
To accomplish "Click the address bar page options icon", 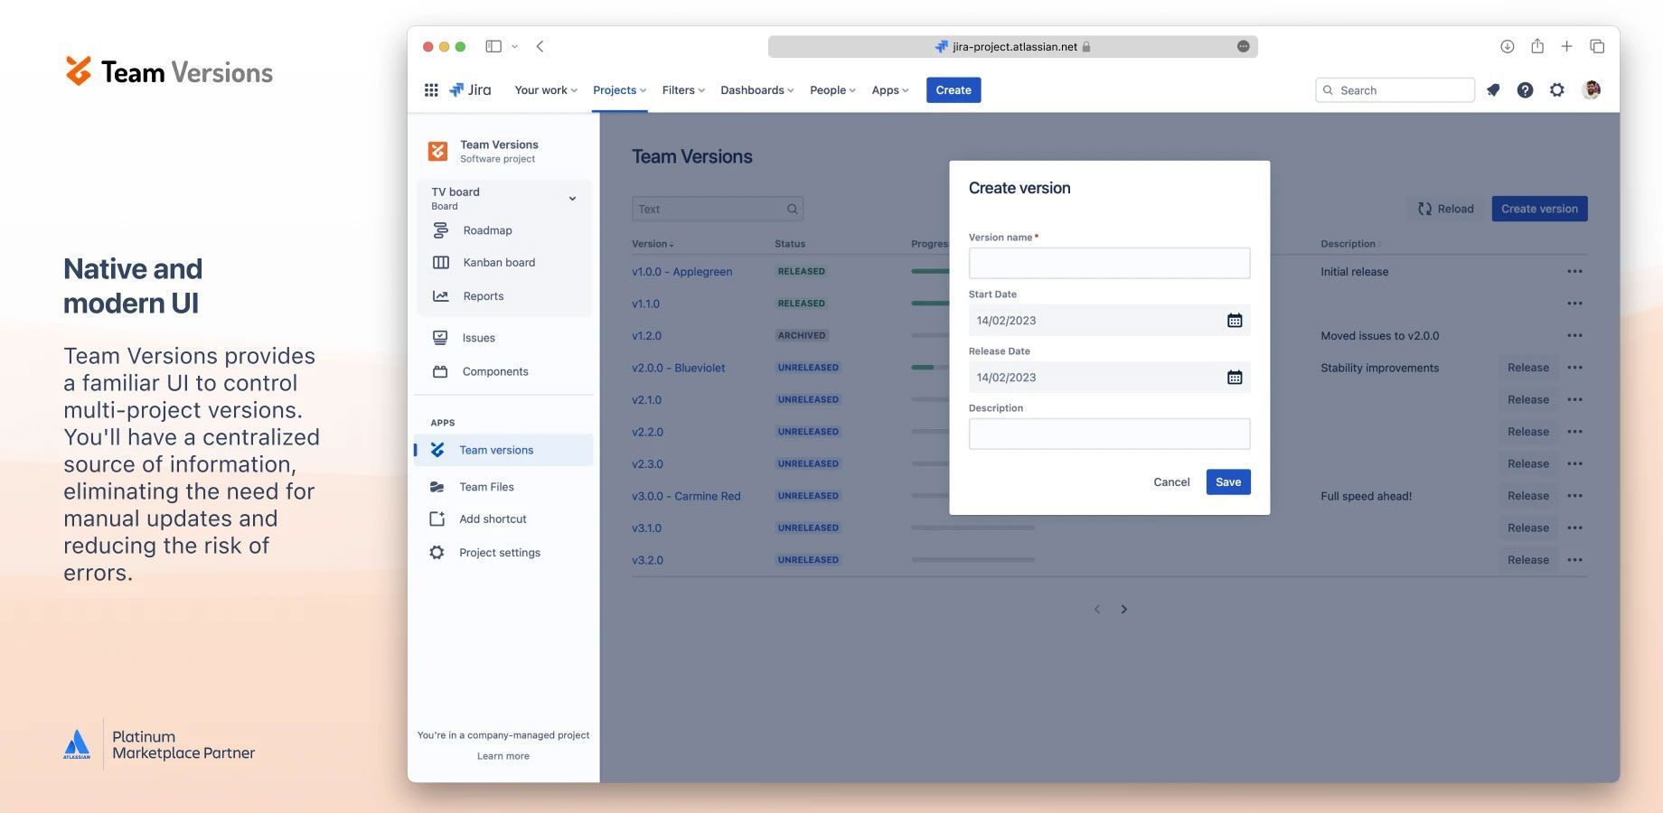I will (x=1243, y=46).
